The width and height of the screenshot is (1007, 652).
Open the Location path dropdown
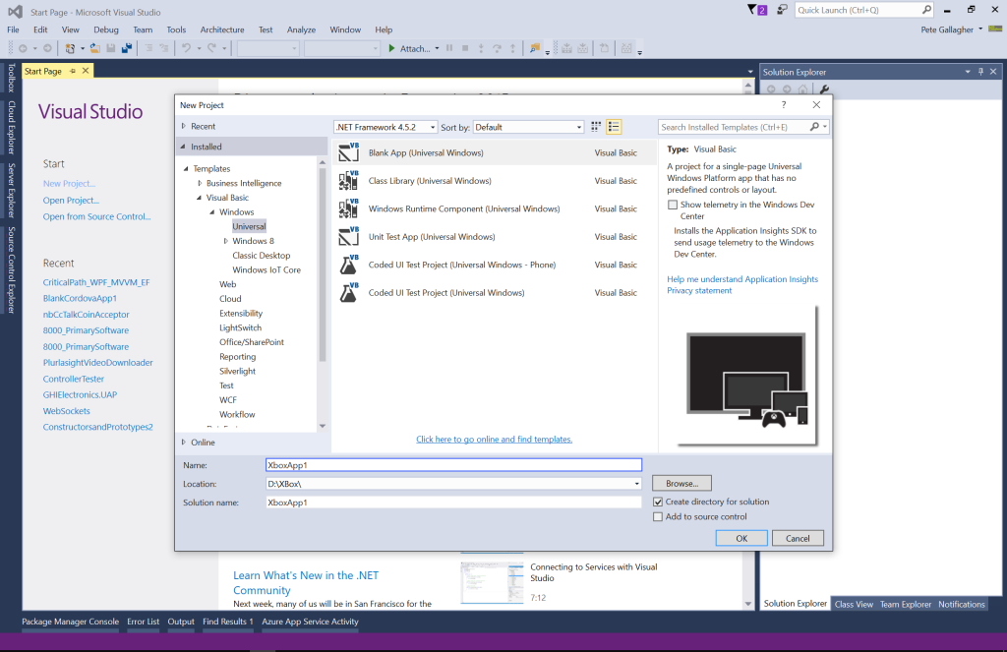(636, 484)
